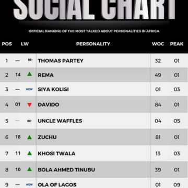
Task: Select the PERSONALITY column header
Action: coord(93,44)
